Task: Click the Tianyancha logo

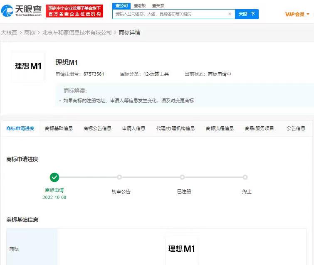Action: (22, 11)
